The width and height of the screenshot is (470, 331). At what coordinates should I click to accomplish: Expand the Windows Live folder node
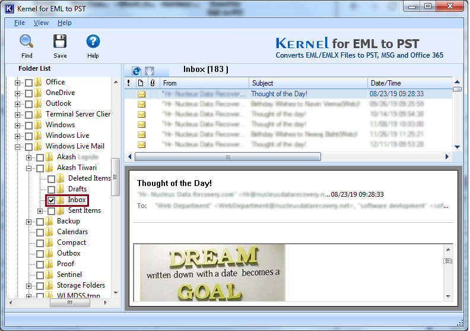pos(17,136)
